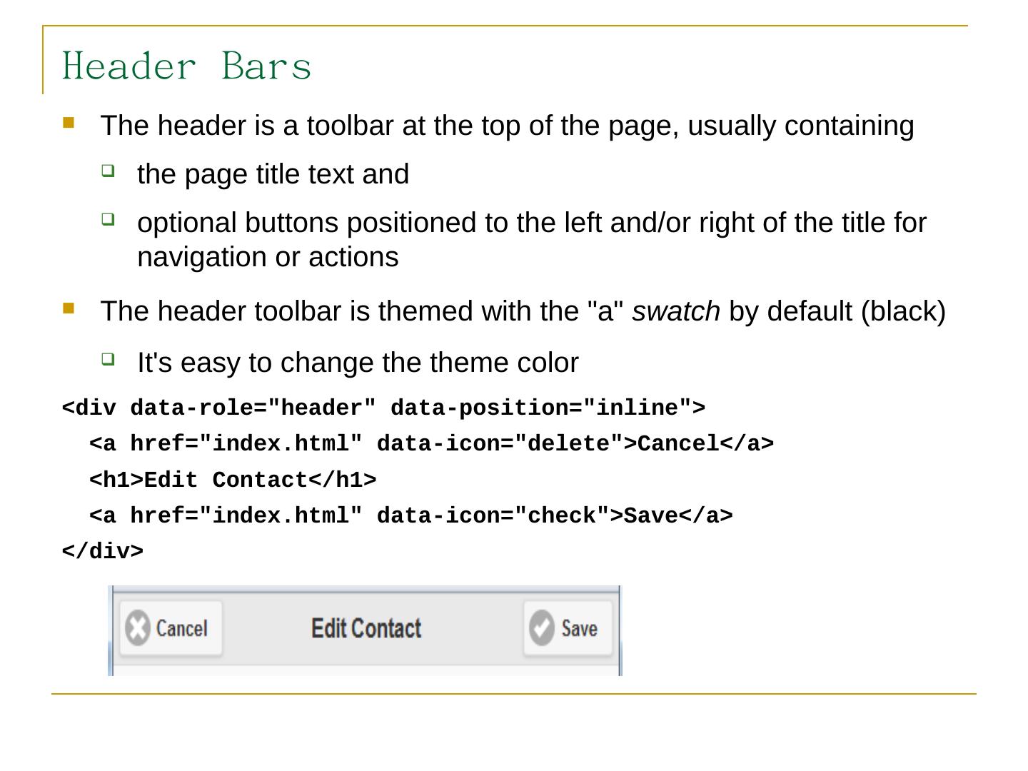This screenshot has width=1028, height=771.
Task: Click the text "the page title text and"
Action: pyautogui.click(x=273, y=175)
